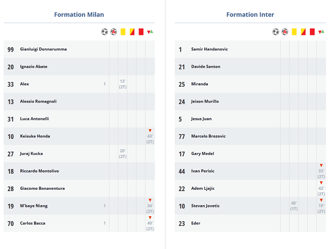Click Stevan Jovetic's red substitution arrow
This screenshot has height=249, width=331.
321,200
